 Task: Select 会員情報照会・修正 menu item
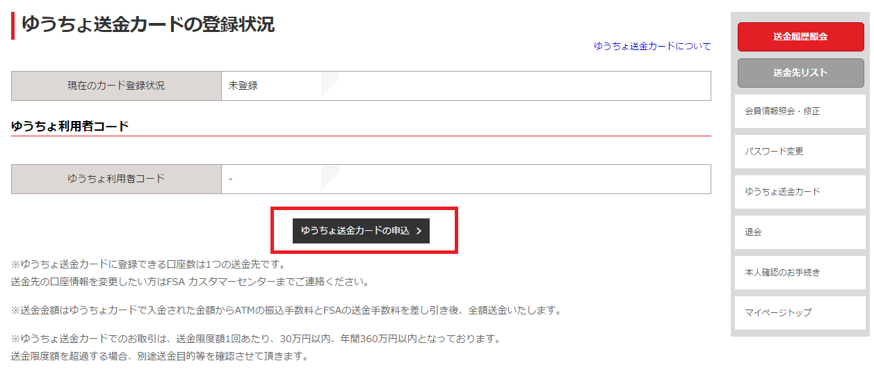(800, 111)
